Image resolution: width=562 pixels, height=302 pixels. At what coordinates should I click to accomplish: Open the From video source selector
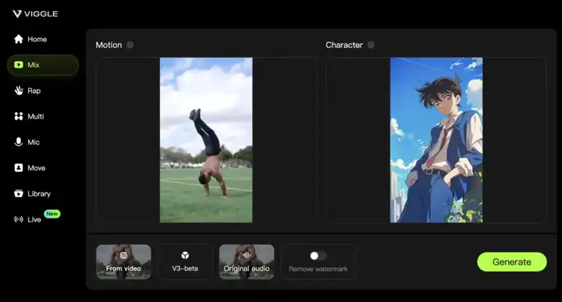coord(123,262)
